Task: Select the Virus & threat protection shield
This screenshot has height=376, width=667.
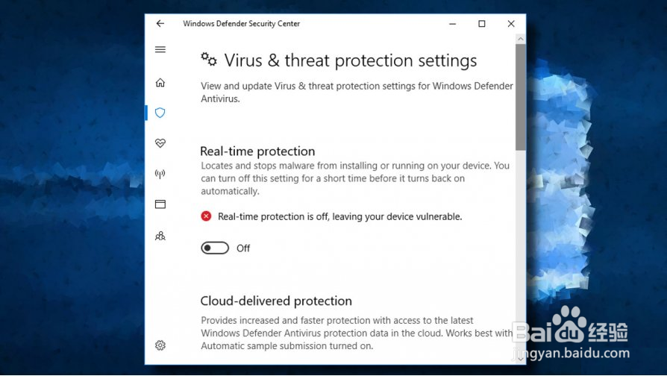Action: point(160,113)
